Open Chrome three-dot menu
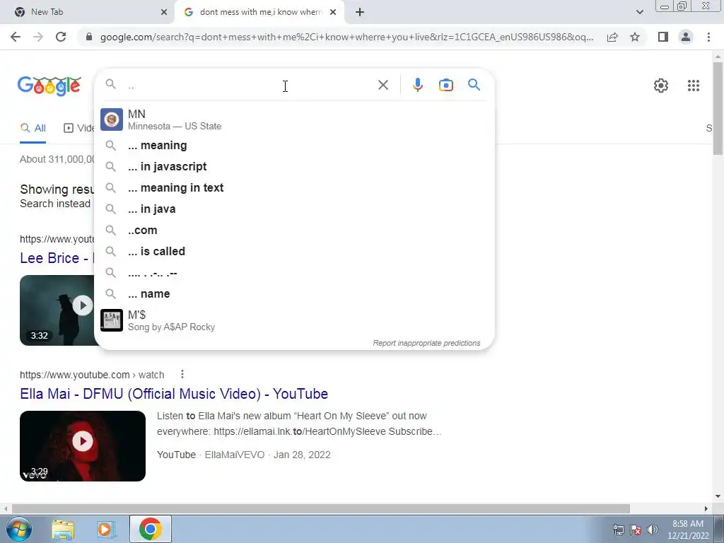The height and width of the screenshot is (543, 724). click(708, 37)
